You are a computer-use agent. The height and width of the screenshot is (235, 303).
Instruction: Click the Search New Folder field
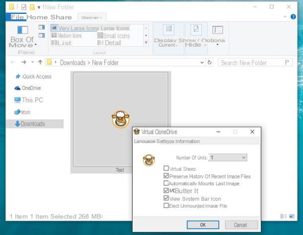[x=255, y=63]
